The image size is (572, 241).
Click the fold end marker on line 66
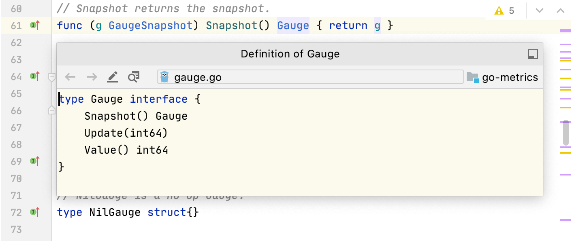(x=52, y=110)
